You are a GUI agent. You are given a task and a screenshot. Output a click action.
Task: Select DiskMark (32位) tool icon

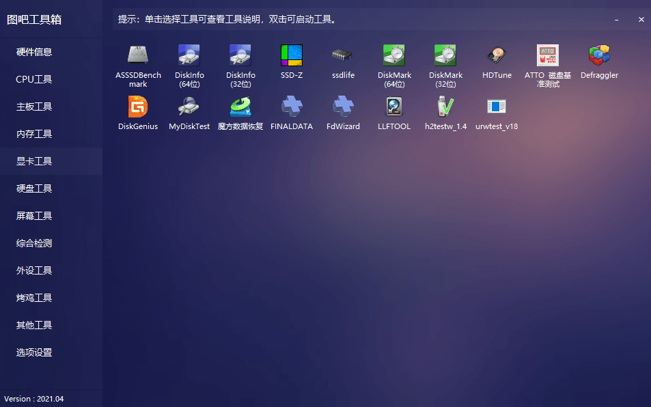(445, 55)
